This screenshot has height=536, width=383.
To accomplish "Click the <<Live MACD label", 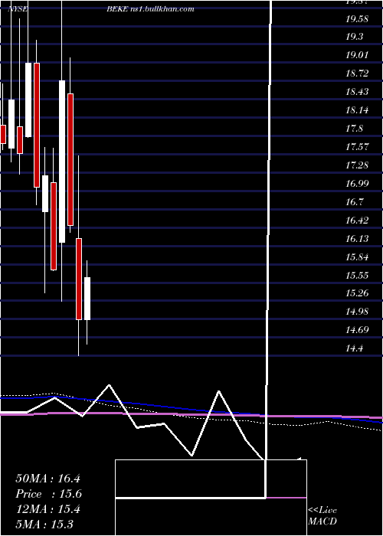I will [322, 516].
